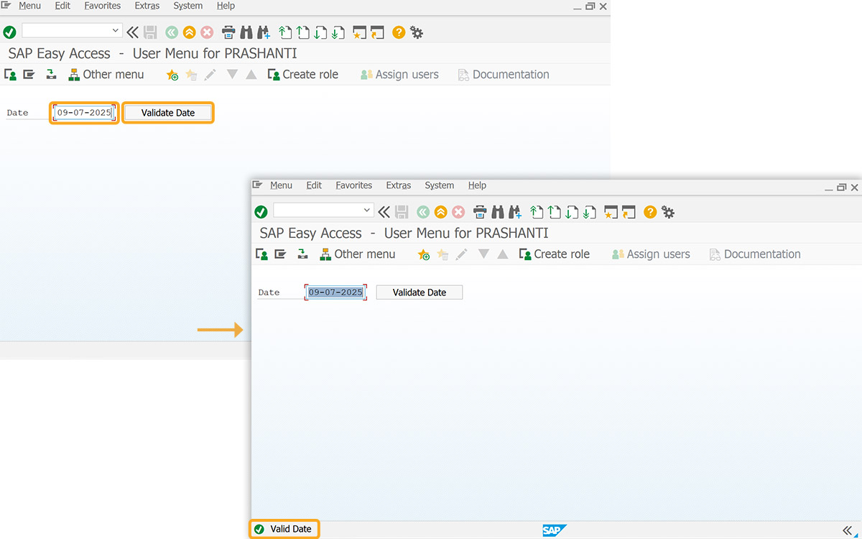Click the Validate Date button in the back window

click(x=168, y=113)
